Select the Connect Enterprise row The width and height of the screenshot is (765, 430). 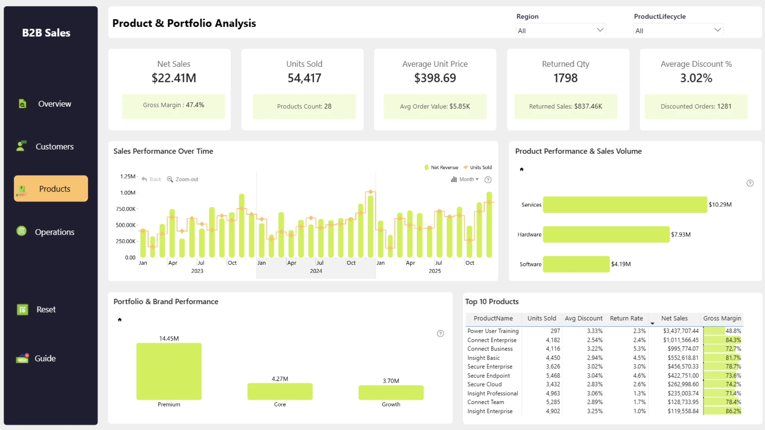[604, 340]
